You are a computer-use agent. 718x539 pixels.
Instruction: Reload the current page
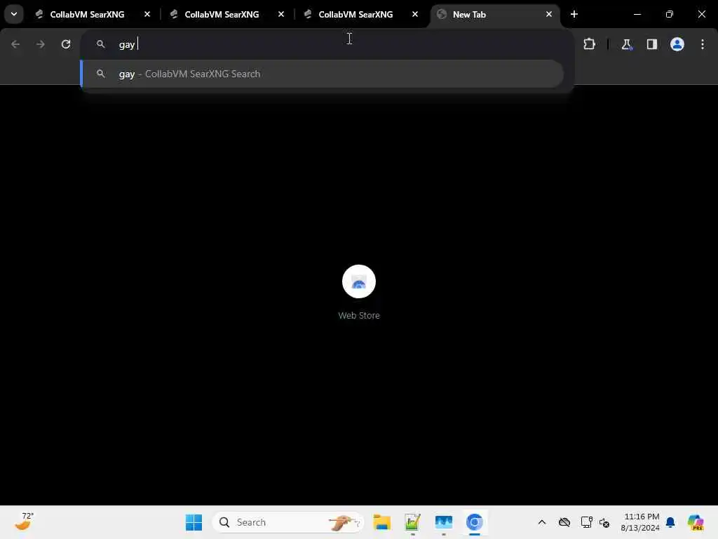[x=66, y=44]
